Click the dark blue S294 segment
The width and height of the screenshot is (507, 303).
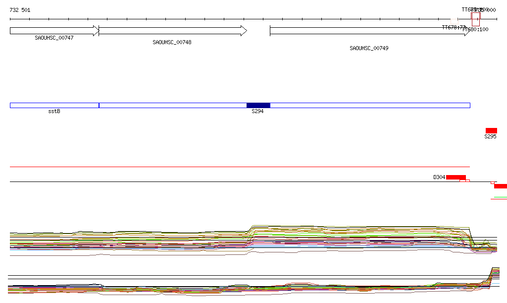[258, 105]
